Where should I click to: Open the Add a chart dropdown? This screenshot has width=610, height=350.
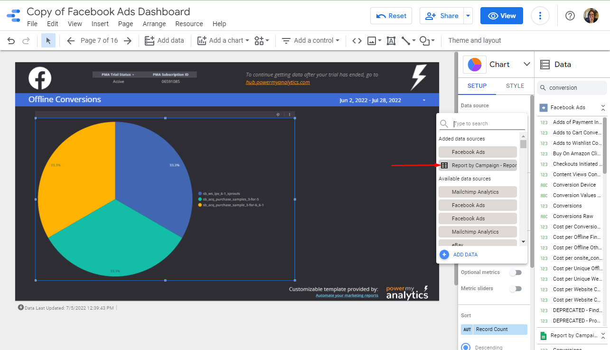pyautogui.click(x=223, y=41)
